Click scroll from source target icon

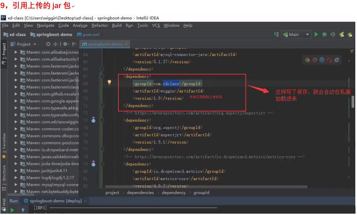point(48,44)
